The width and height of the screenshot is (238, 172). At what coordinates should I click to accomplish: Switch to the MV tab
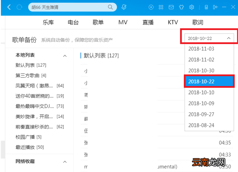click(x=123, y=22)
